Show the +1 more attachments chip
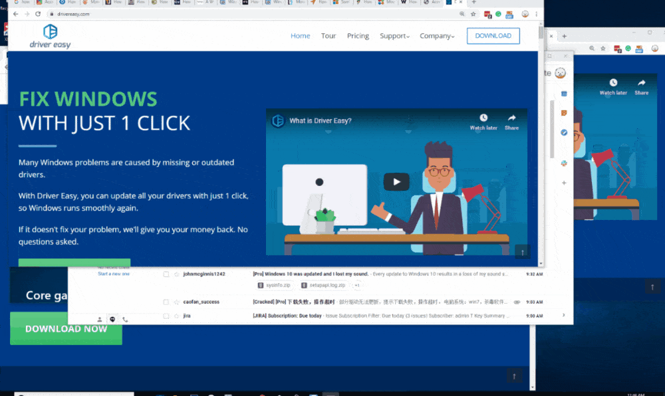The image size is (665, 396). (357, 286)
